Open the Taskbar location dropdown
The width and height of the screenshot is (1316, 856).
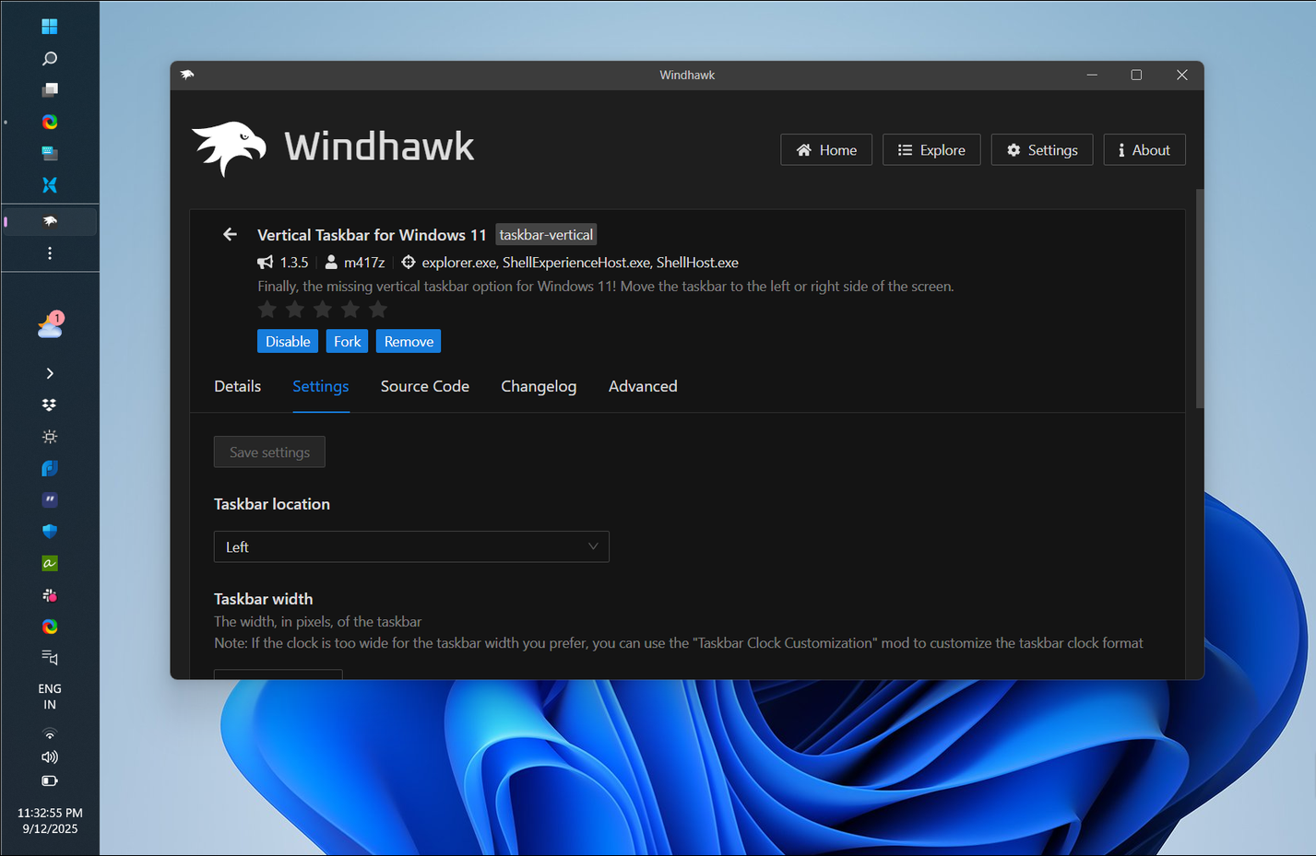pos(410,546)
